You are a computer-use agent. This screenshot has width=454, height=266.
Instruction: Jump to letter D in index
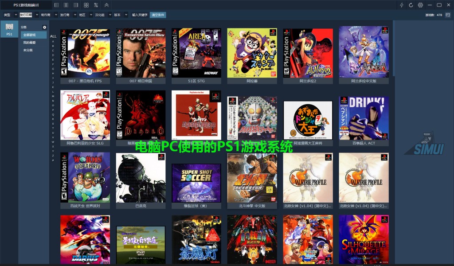(x=53, y=55)
